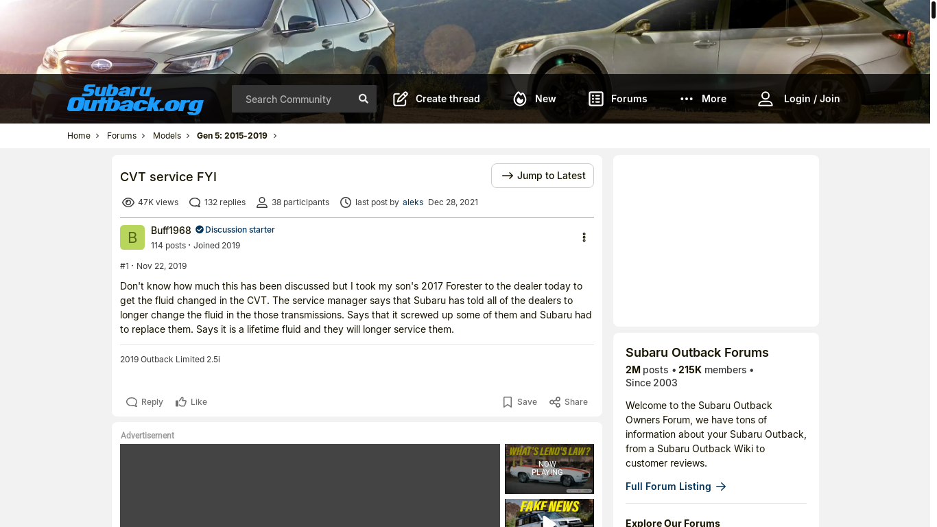Share the post
The height and width of the screenshot is (527, 937).
569,402
